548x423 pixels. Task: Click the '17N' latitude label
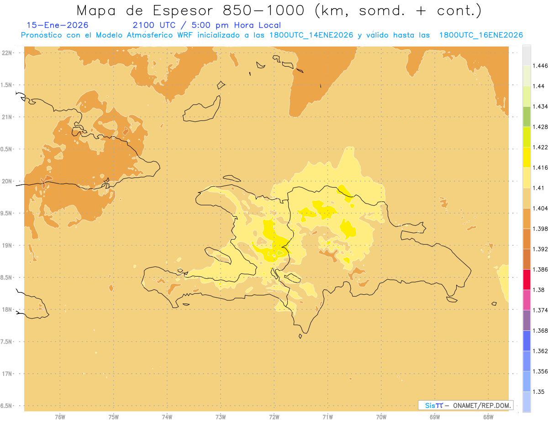tap(7, 374)
